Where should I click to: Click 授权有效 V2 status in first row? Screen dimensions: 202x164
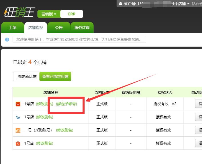pos(165,104)
